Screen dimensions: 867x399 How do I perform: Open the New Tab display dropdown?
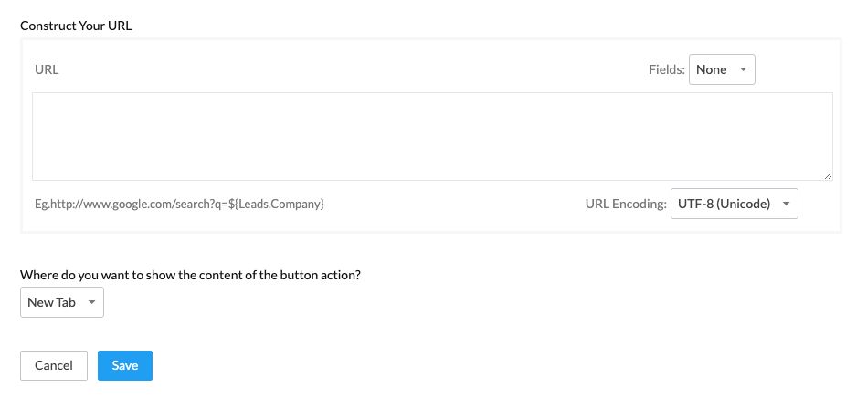tap(61, 302)
